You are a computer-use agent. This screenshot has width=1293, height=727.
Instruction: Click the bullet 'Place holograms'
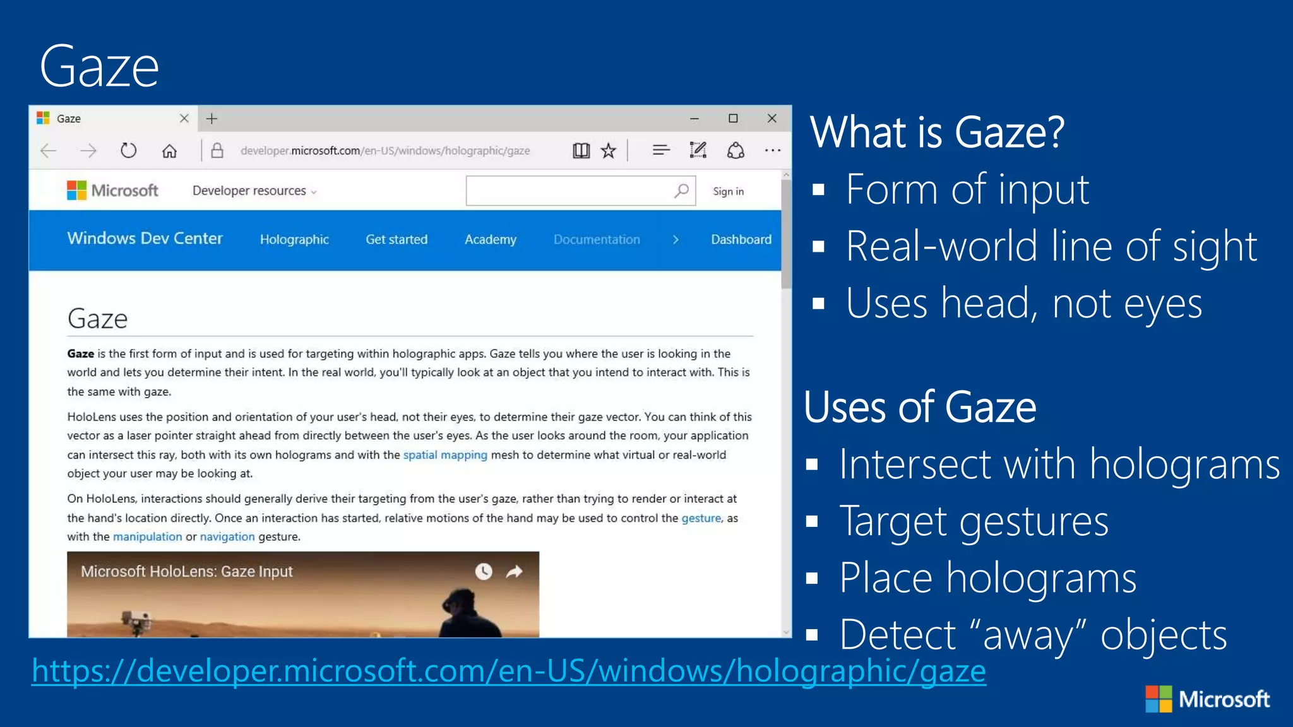click(x=987, y=578)
